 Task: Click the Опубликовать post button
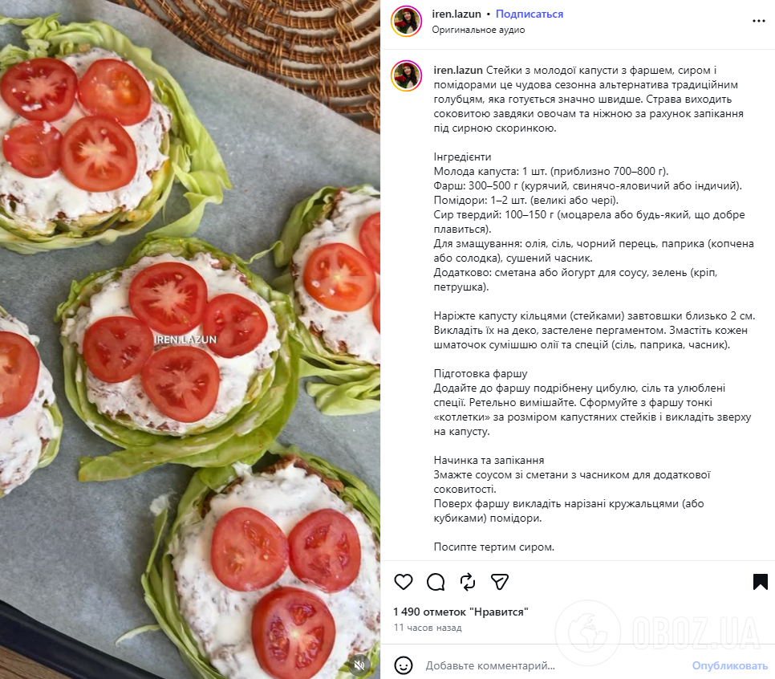729,665
